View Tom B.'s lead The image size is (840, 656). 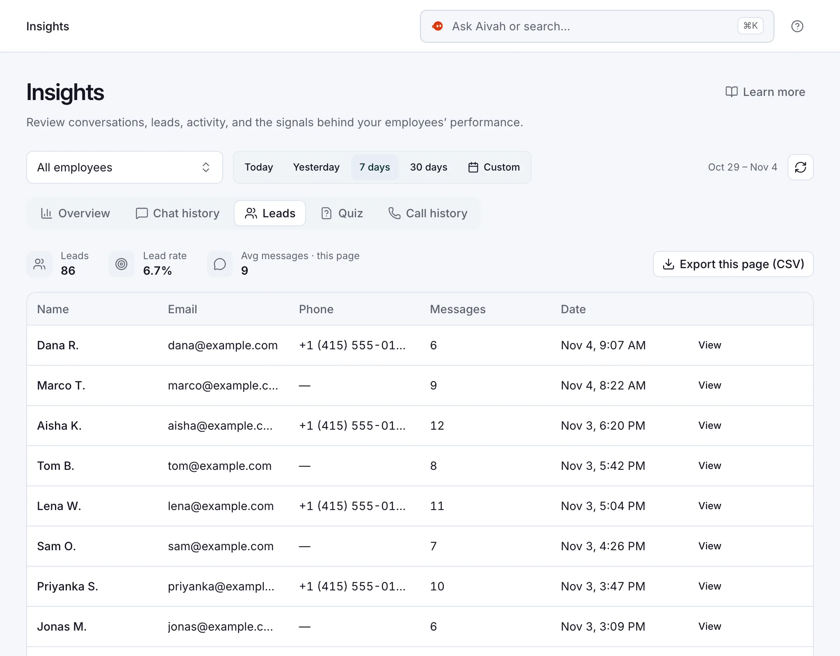[x=710, y=466]
